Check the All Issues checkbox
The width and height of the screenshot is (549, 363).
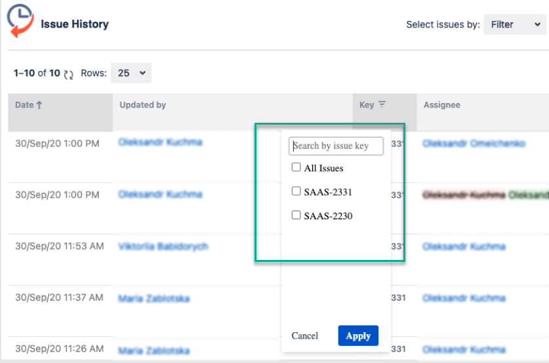[x=296, y=167]
